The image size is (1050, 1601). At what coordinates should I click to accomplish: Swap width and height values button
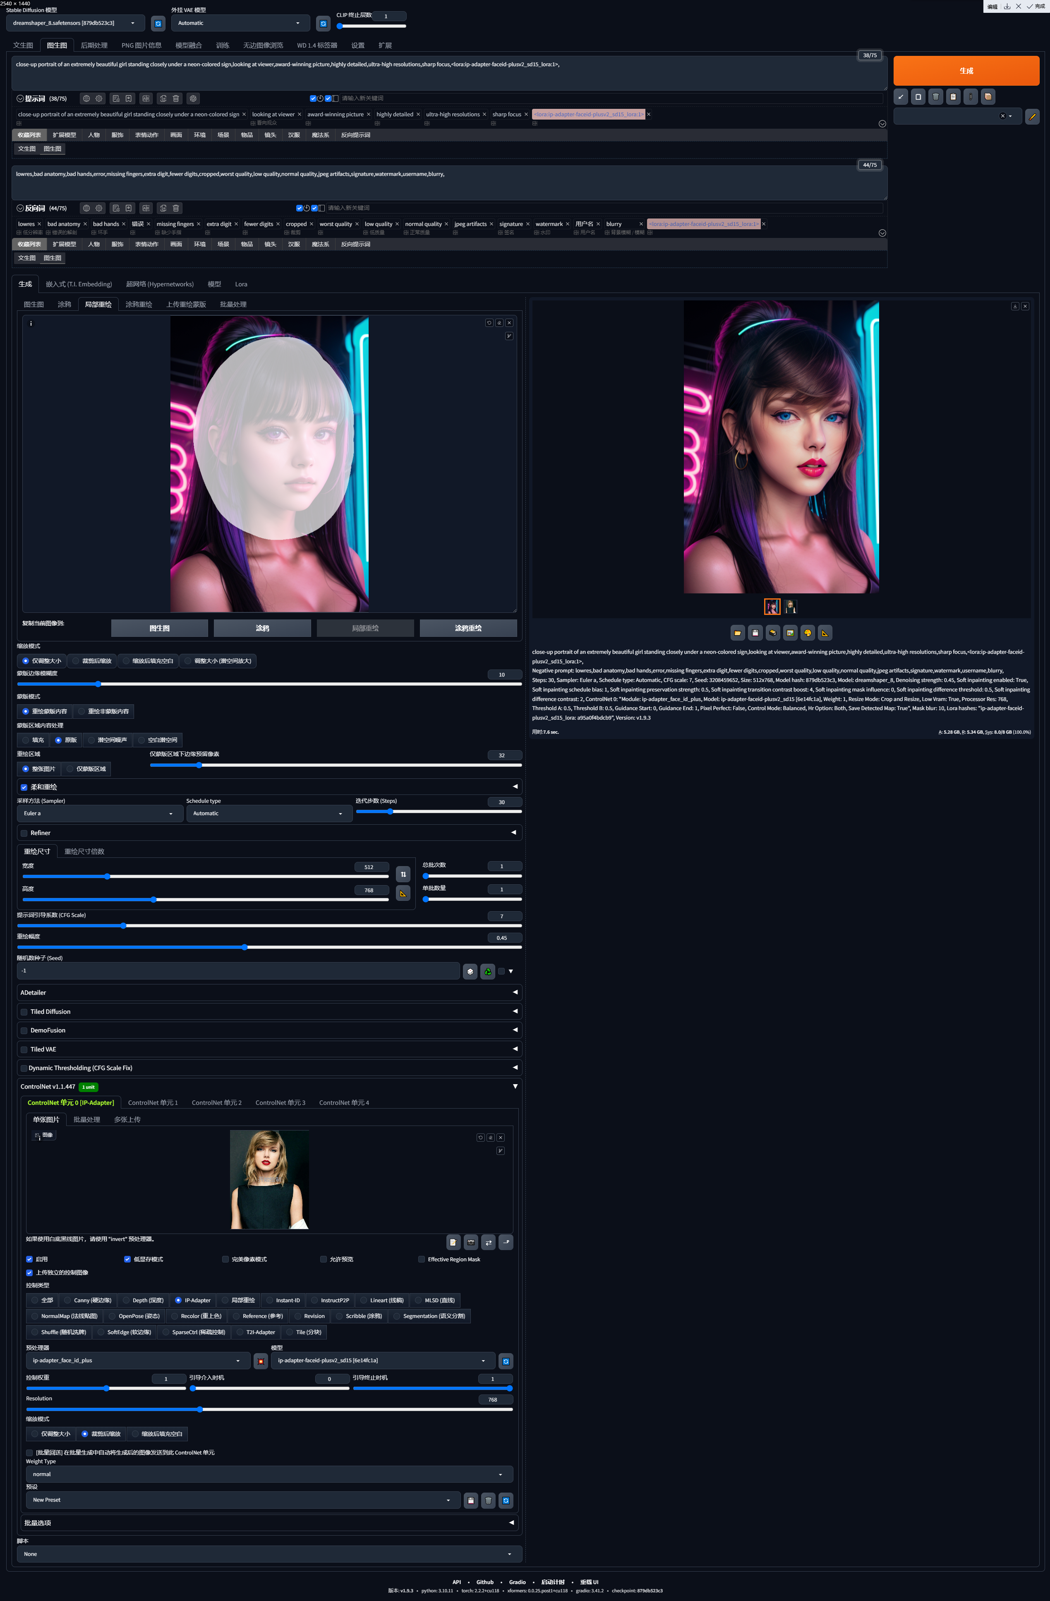[x=403, y=874]
